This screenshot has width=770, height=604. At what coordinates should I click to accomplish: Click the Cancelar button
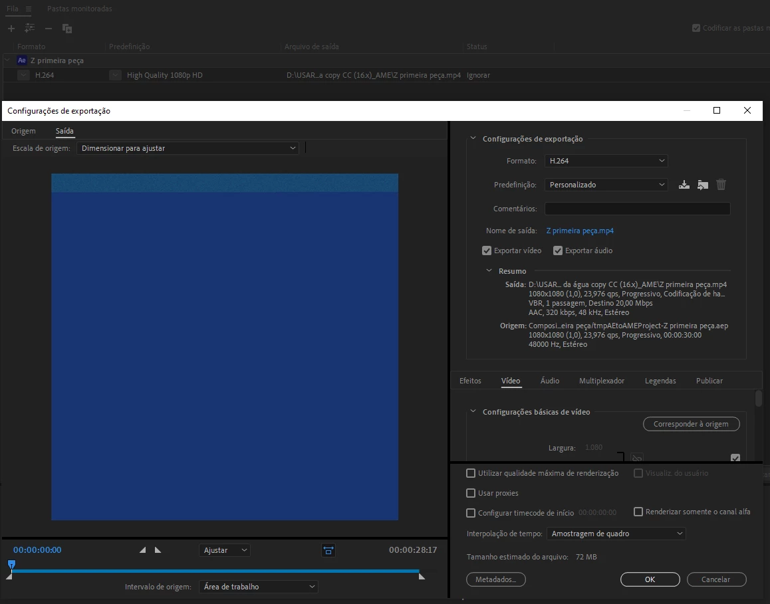click(716, 579)
